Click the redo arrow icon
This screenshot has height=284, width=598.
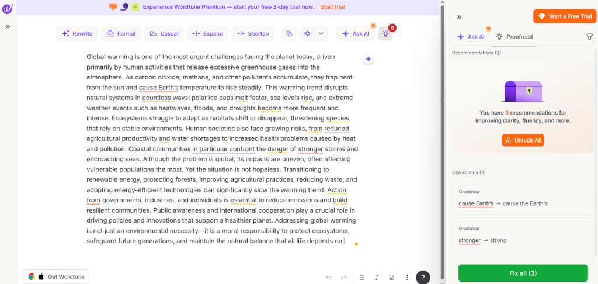click(343, 278)
